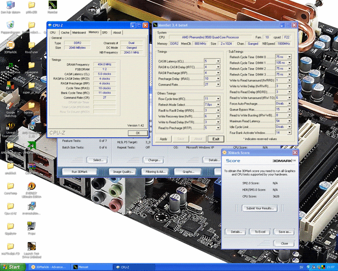Click the Memset taskbar button
Viewport: 338px width, 271px height.
point(92,267)
